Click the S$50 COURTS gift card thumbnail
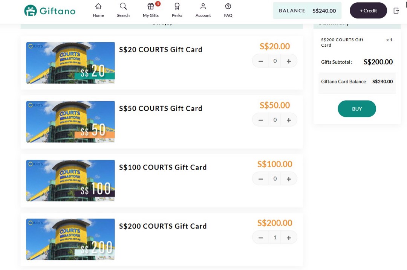The width and height of the screenshot is (407, 270). 70,121
